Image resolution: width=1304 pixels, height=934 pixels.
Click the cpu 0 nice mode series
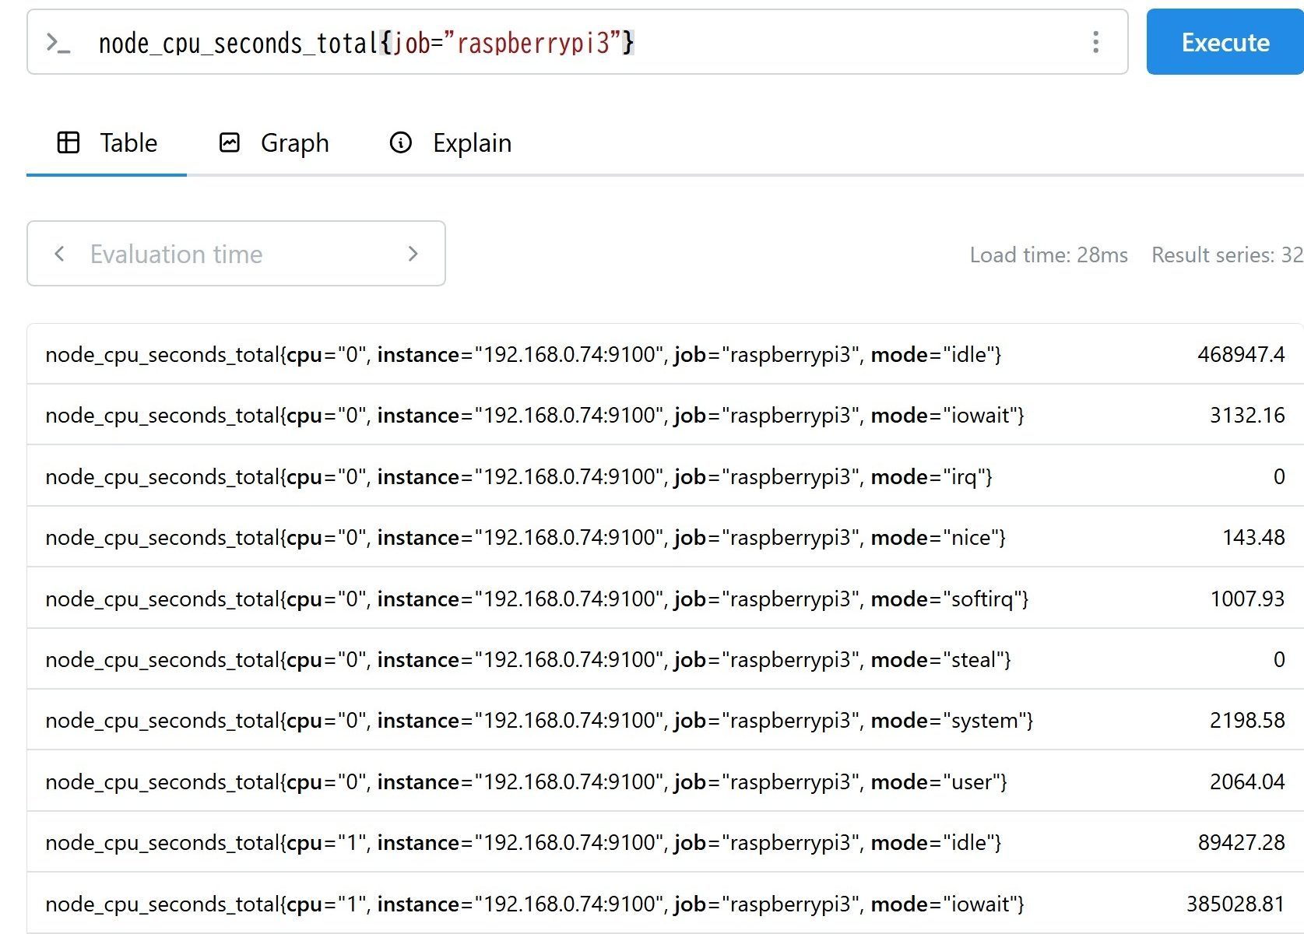[x=525, y=538]
